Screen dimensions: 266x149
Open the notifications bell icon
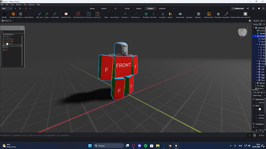259,9
